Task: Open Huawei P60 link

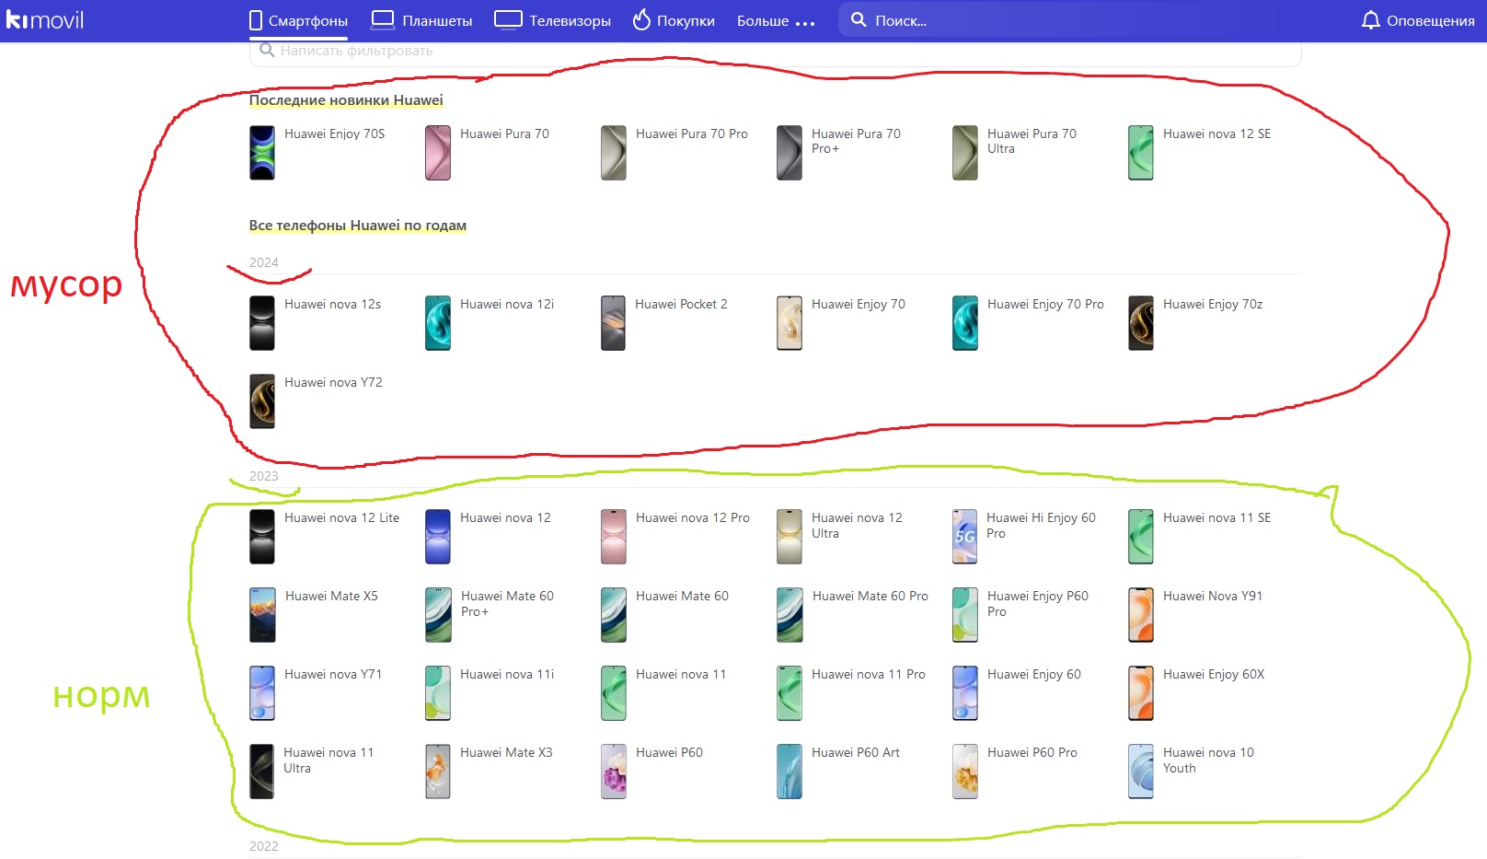Action: [669, 752]
